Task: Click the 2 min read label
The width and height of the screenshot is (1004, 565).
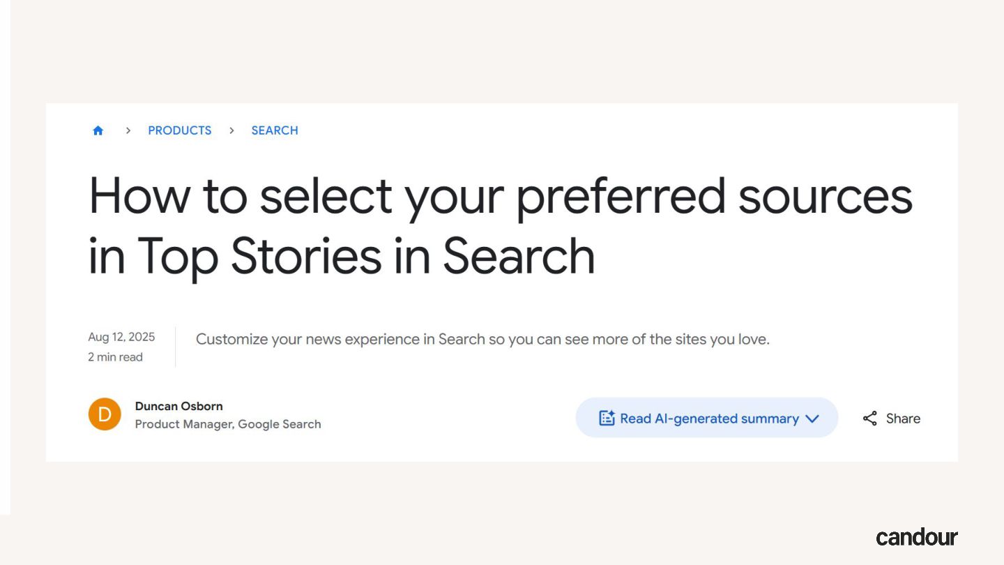Action: pos(115,357)
